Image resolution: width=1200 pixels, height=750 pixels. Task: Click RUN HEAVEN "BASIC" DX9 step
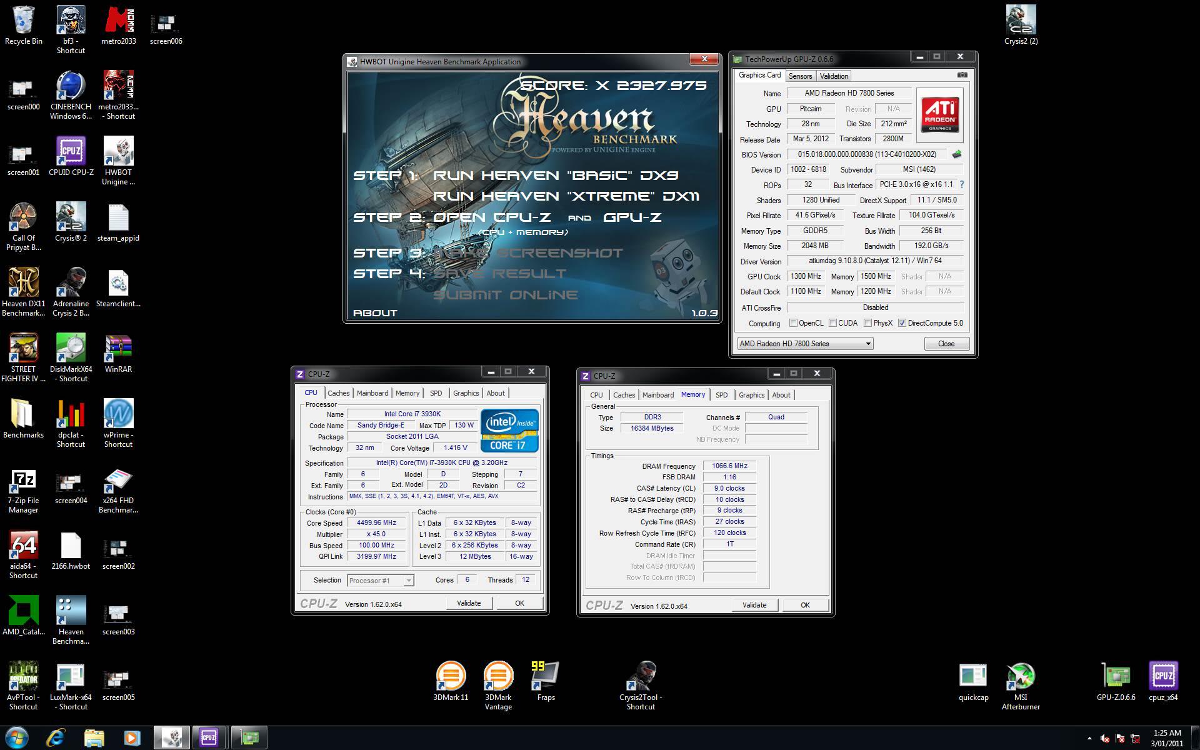click(x=556, y=176)
